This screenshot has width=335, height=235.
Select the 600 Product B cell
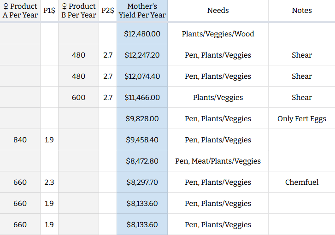(78, 97)
